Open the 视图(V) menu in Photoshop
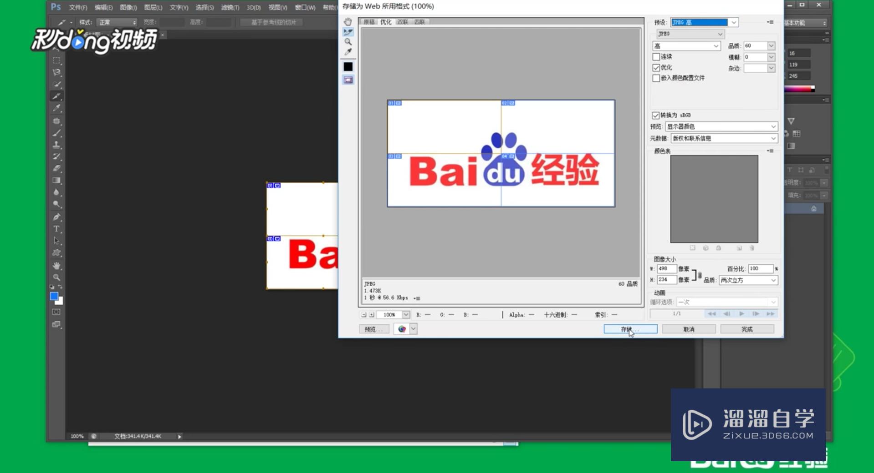Image resolution: width=874 pixels, height=473 pixels. (x=278, y=8)
